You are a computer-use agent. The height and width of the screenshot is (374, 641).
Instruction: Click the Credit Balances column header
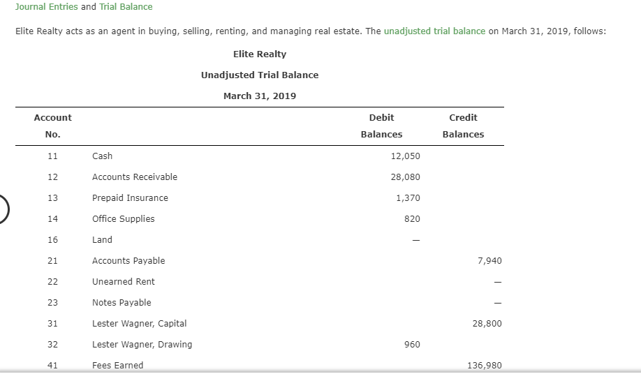[x=463, y=126]
